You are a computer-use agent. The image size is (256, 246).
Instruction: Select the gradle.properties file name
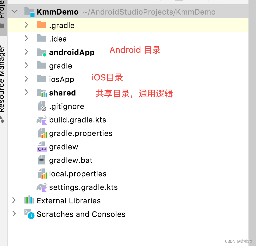81,134
